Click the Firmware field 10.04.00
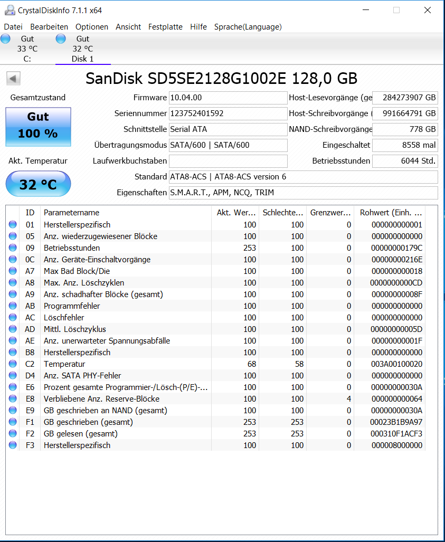445x542 pixels. [x=228, y=98]
